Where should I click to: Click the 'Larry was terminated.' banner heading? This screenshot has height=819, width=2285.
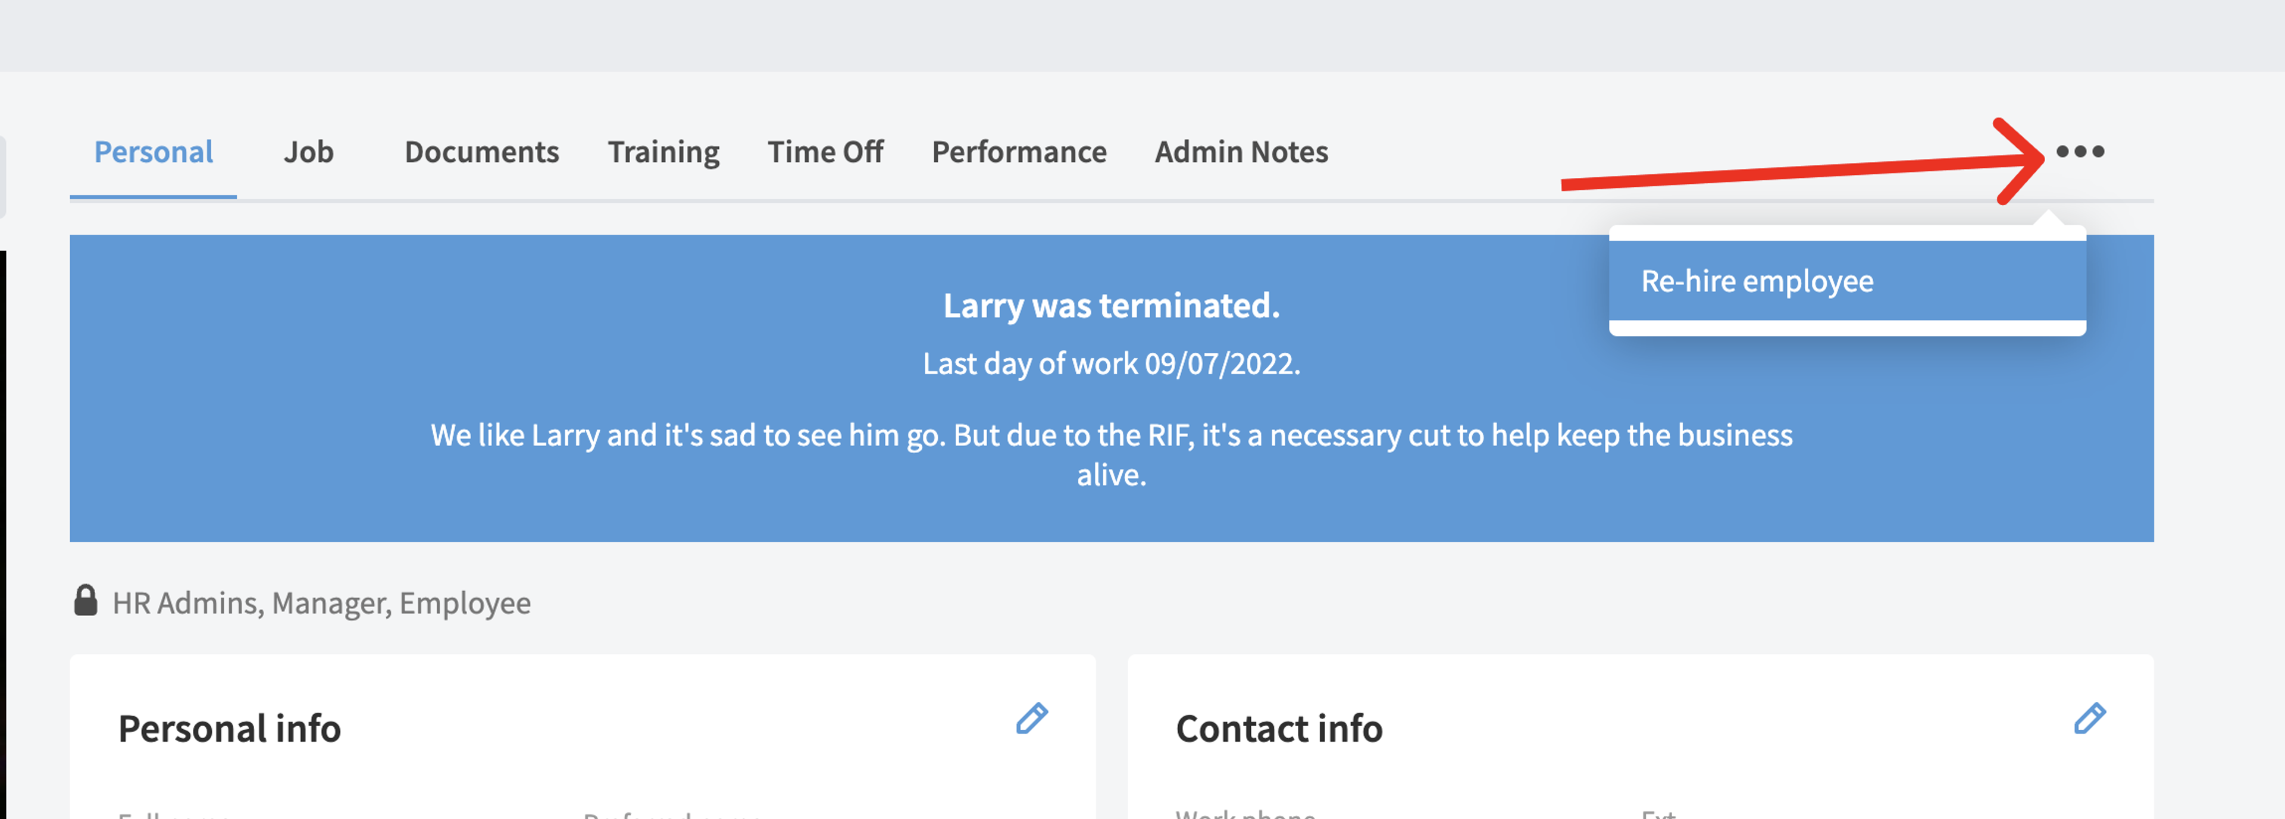click(1112, 306)
